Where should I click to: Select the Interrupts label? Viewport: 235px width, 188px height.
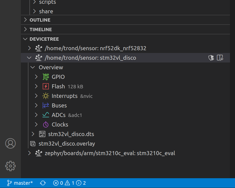coord(65,96)
